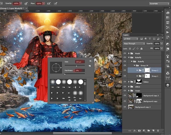The height and width of the screenshot is (135, 171).
Task: Click link layers icon at Layers panel bottom
Action: tap(130, 131)
